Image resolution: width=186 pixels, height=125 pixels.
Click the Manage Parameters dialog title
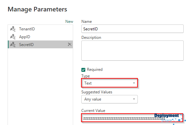(x=37, y=9)
